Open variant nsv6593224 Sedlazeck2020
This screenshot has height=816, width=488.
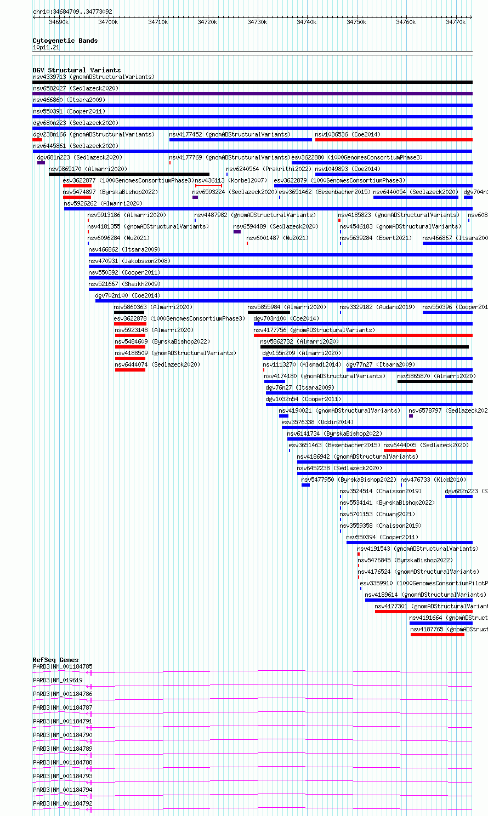coord(235,192)
